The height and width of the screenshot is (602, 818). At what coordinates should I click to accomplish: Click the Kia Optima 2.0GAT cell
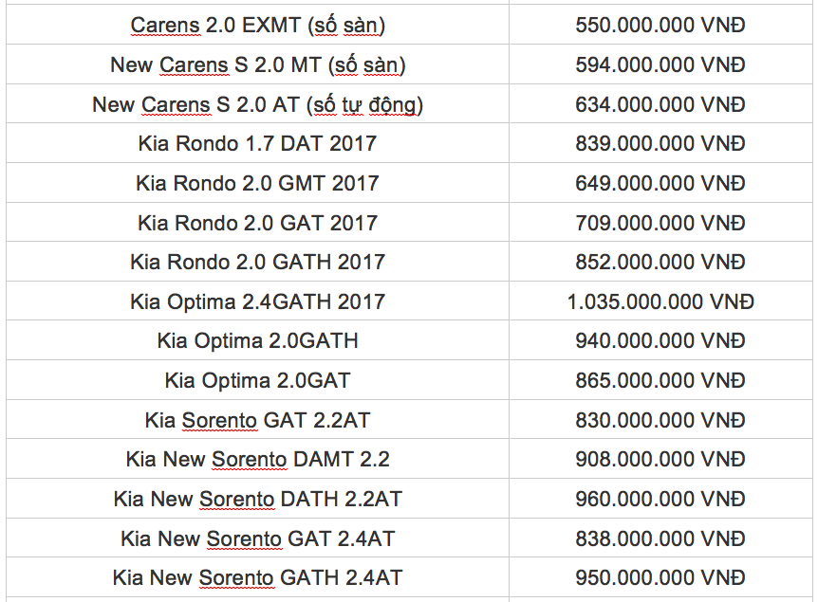[x=257, y=381]
